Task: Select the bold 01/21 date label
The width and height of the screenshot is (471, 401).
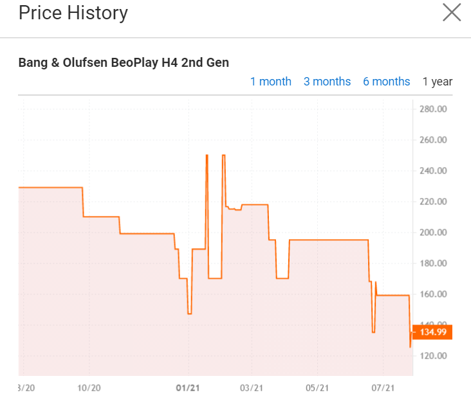Action: [187, 388]
